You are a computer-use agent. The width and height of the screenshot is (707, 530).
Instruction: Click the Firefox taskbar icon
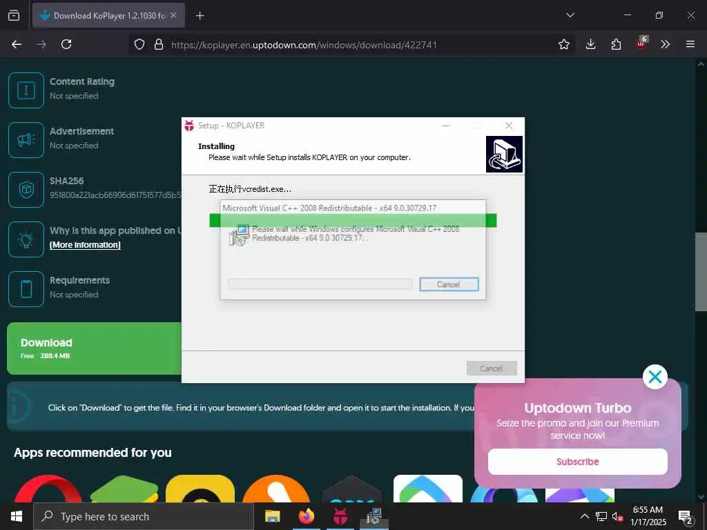306,516
